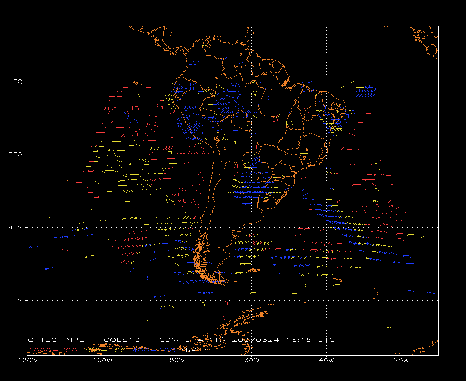Click the "100W" longitude label

(x=102, y=360)
